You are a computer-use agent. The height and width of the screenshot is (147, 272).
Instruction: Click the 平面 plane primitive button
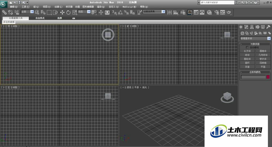263,67
